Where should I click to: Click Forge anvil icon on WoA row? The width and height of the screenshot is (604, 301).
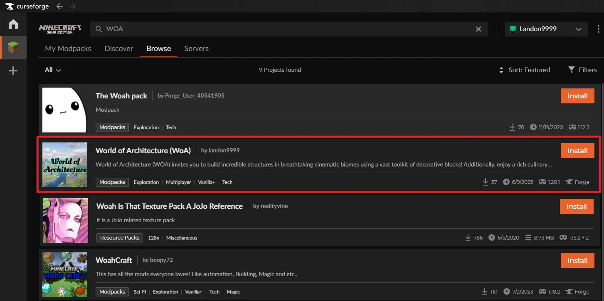pos(569,182)
